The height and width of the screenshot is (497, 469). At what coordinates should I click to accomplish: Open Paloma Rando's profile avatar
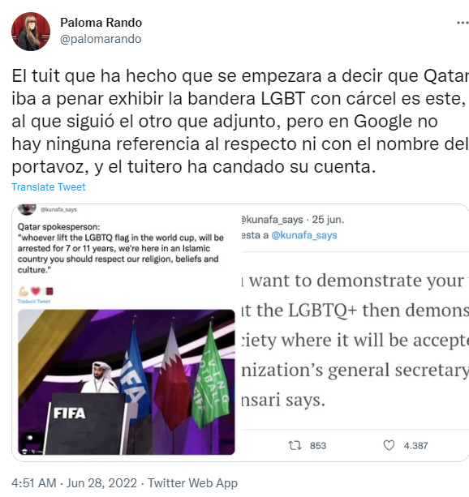pos(31,32)
